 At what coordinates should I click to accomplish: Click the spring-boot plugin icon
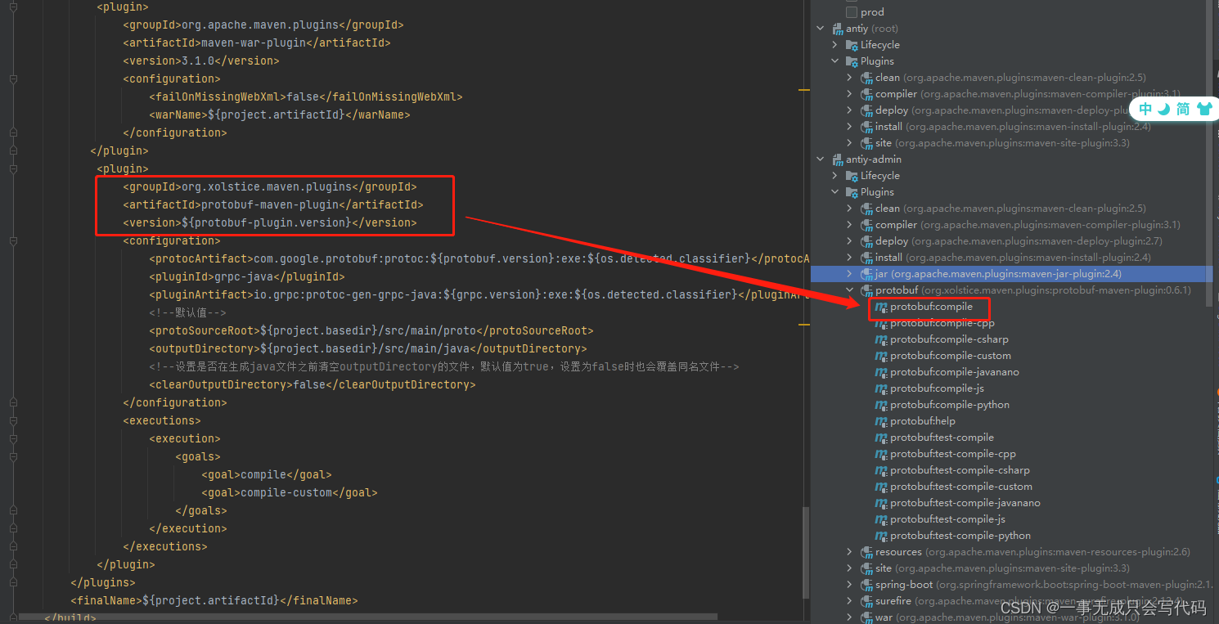[x=867, y=585]
